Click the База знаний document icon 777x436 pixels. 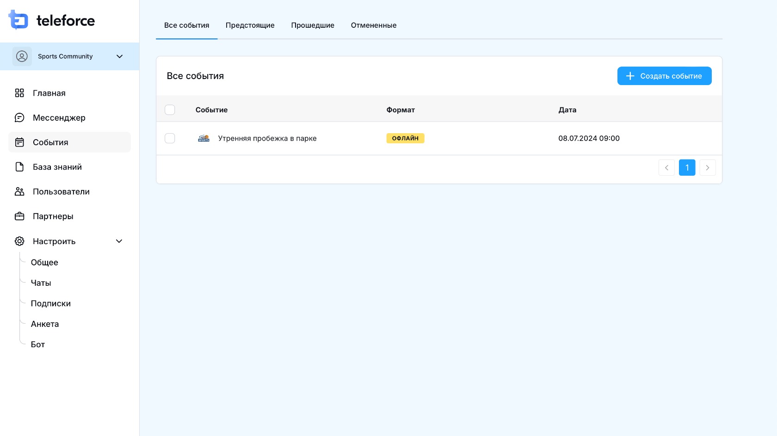[19, 167]
